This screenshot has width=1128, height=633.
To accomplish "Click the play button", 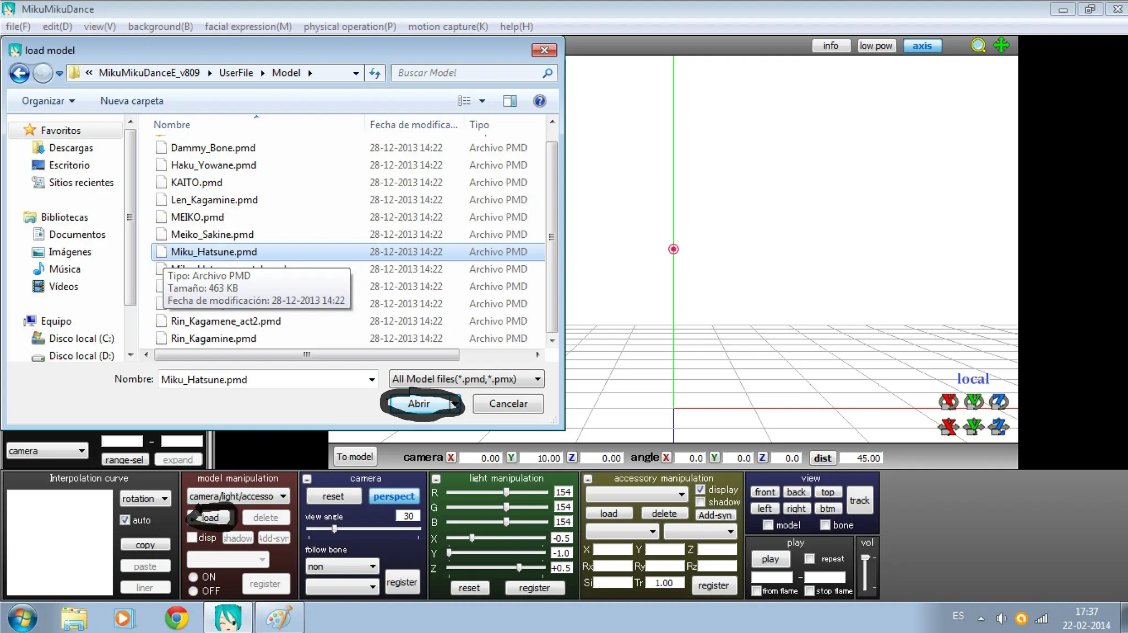I will 770,559.
